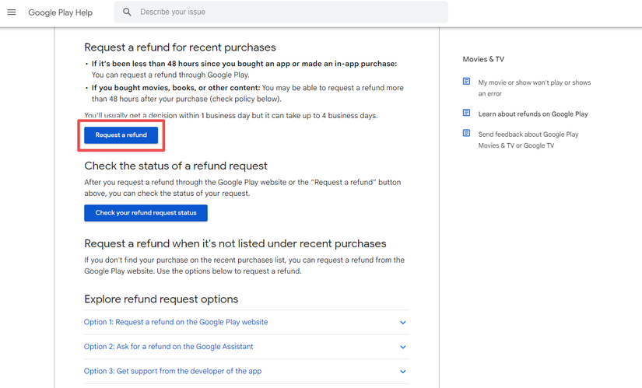Open the hamburger main menu
This screenshot has width=642, height=388.
click(12, 12)
